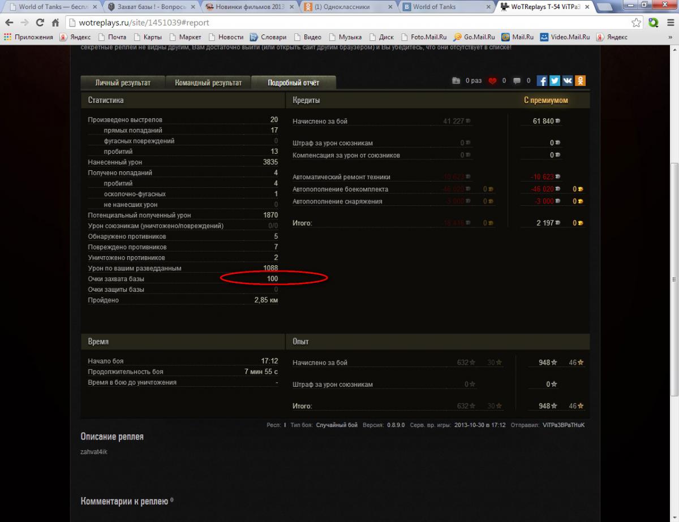
Task: Go forward with browser forward arrow
Action: pos(24,23)
